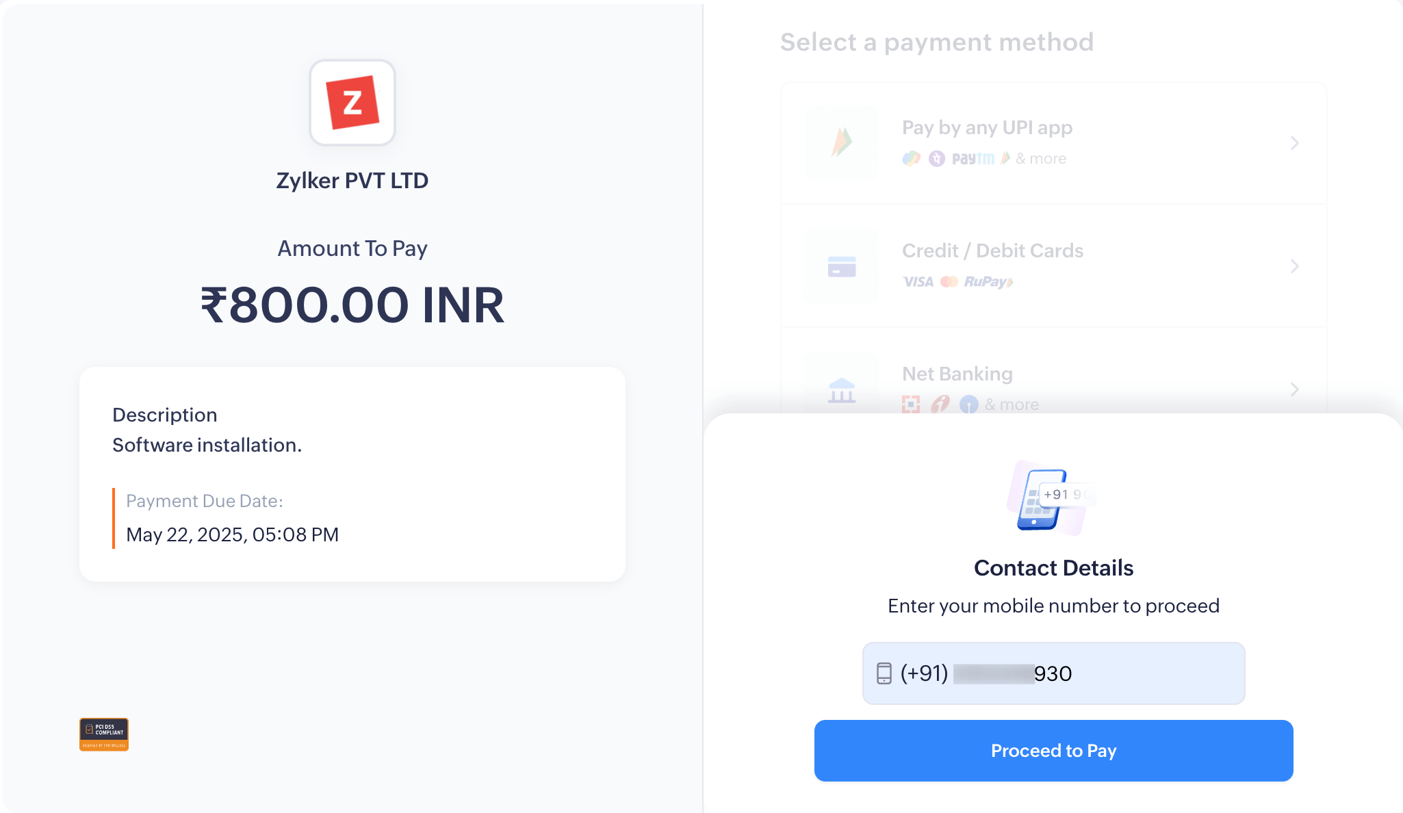Click the UPI app logo tile
Viewport: 1403px width, 813px height.
[x=842, y=142]
